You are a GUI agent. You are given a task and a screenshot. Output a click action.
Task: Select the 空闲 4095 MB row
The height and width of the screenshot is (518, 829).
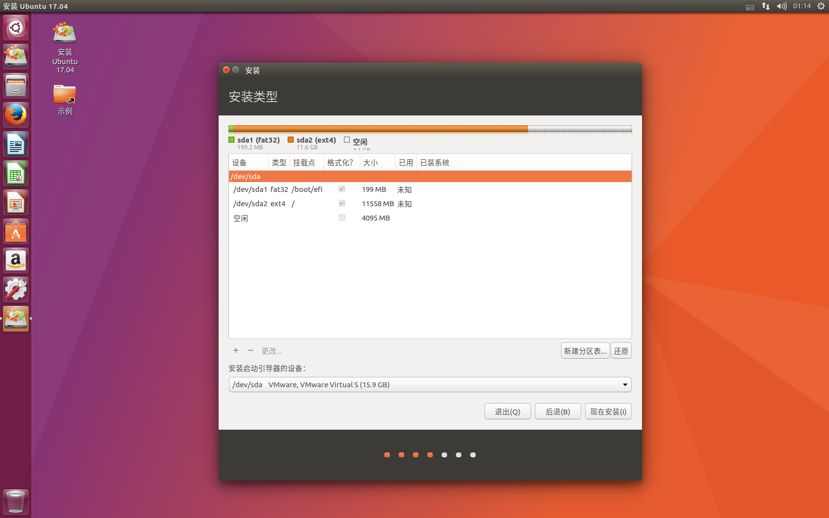tap(430, 218)
